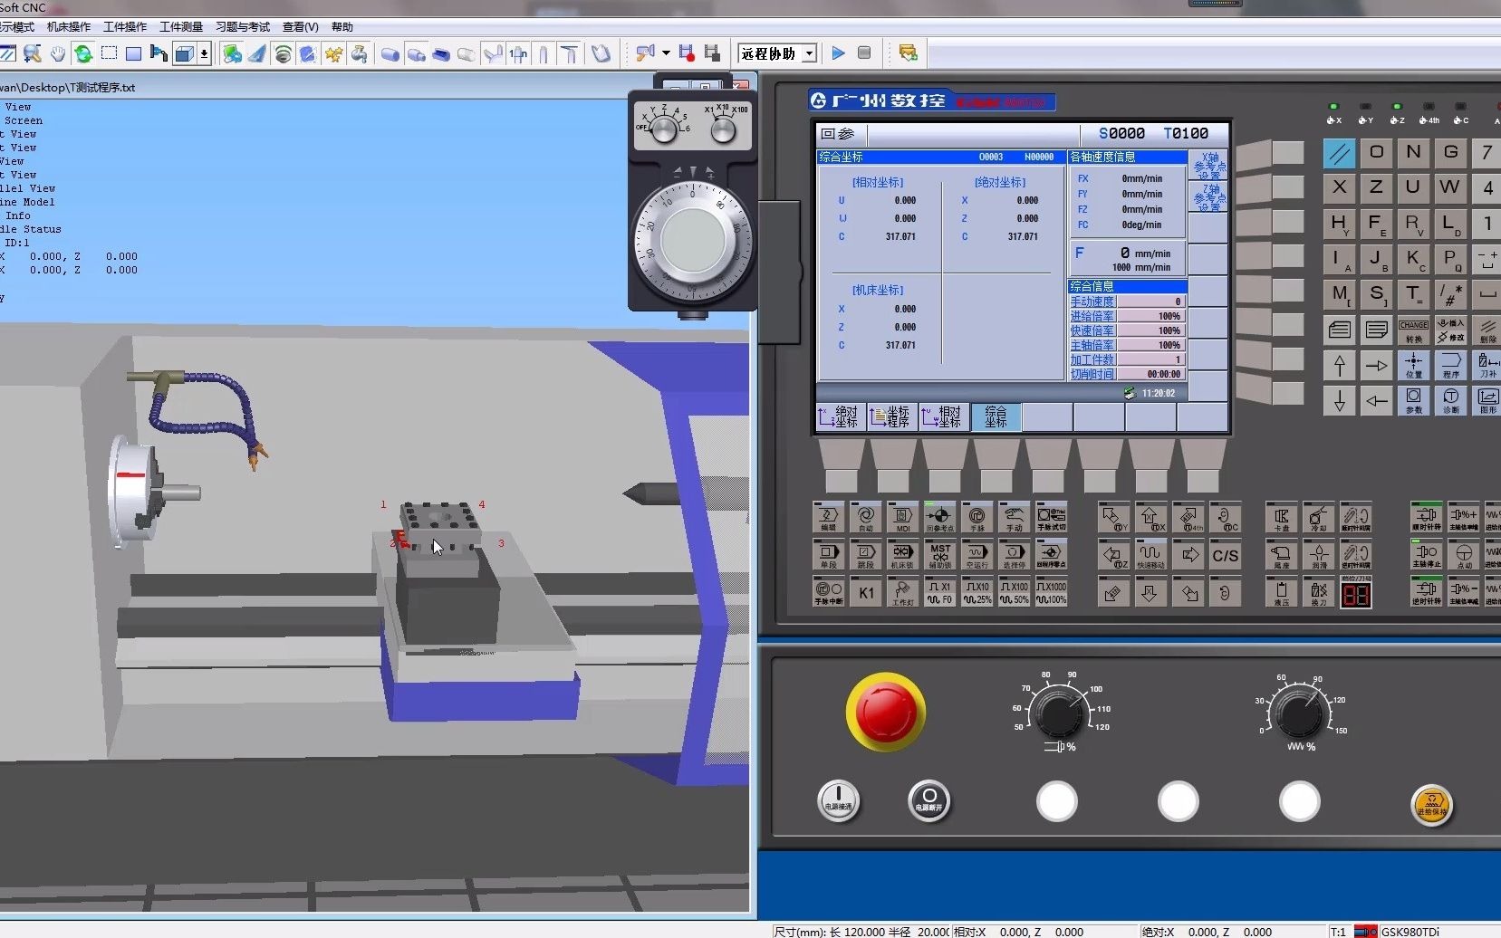The image size is (1501, 938).
Task: Select 手脉 handwheel mode key
Action: [x=977, y=517]
